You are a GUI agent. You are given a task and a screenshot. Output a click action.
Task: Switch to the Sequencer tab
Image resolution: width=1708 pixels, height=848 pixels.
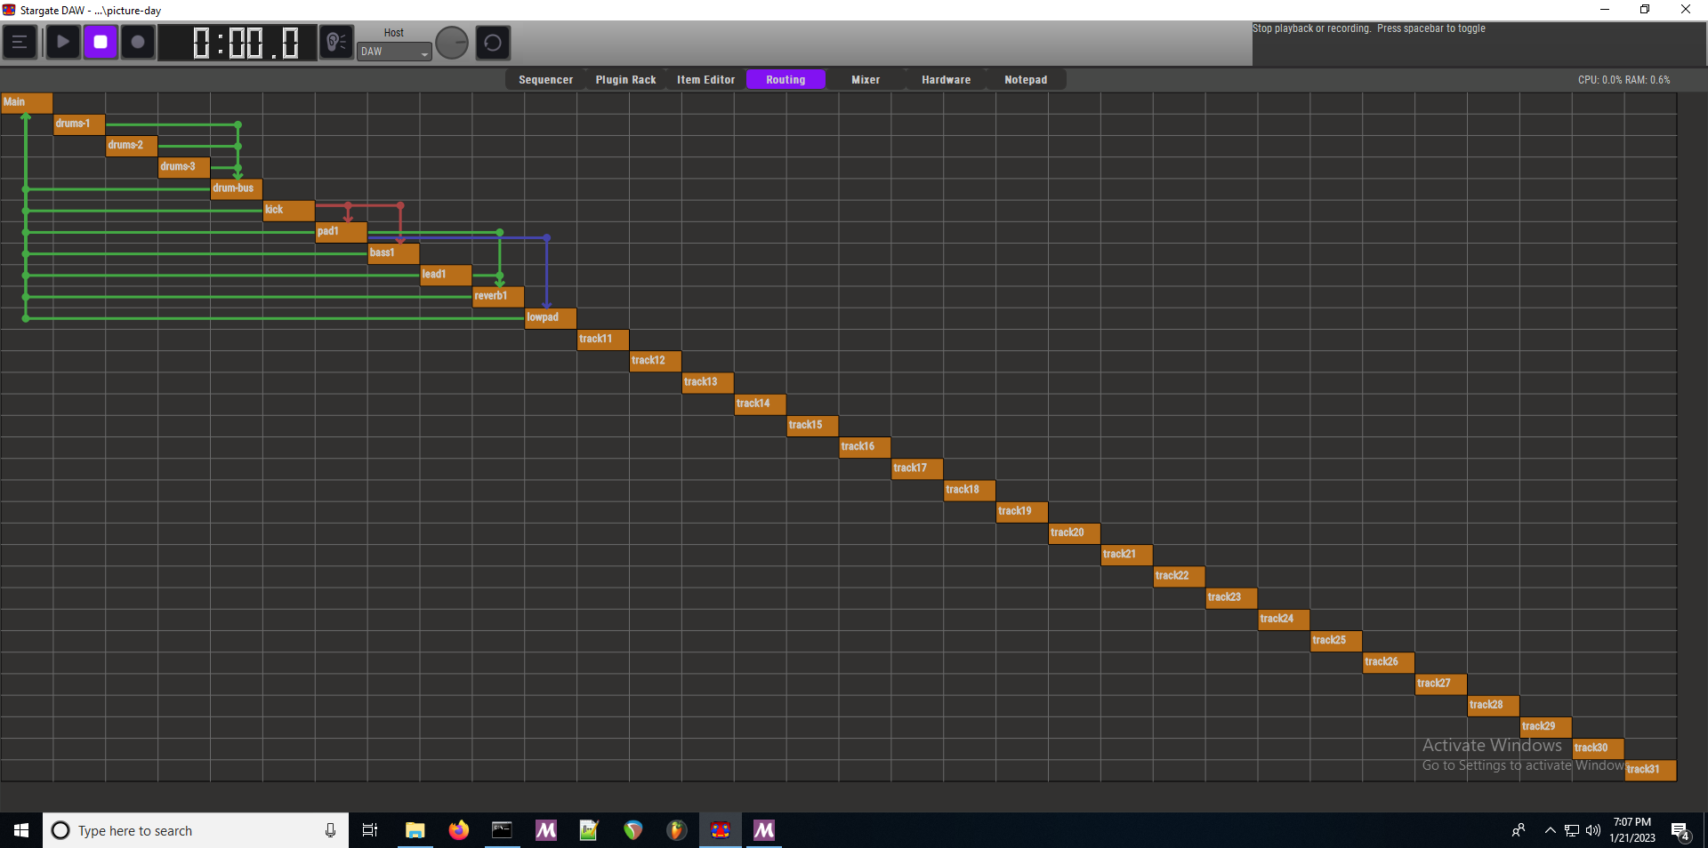545,80
